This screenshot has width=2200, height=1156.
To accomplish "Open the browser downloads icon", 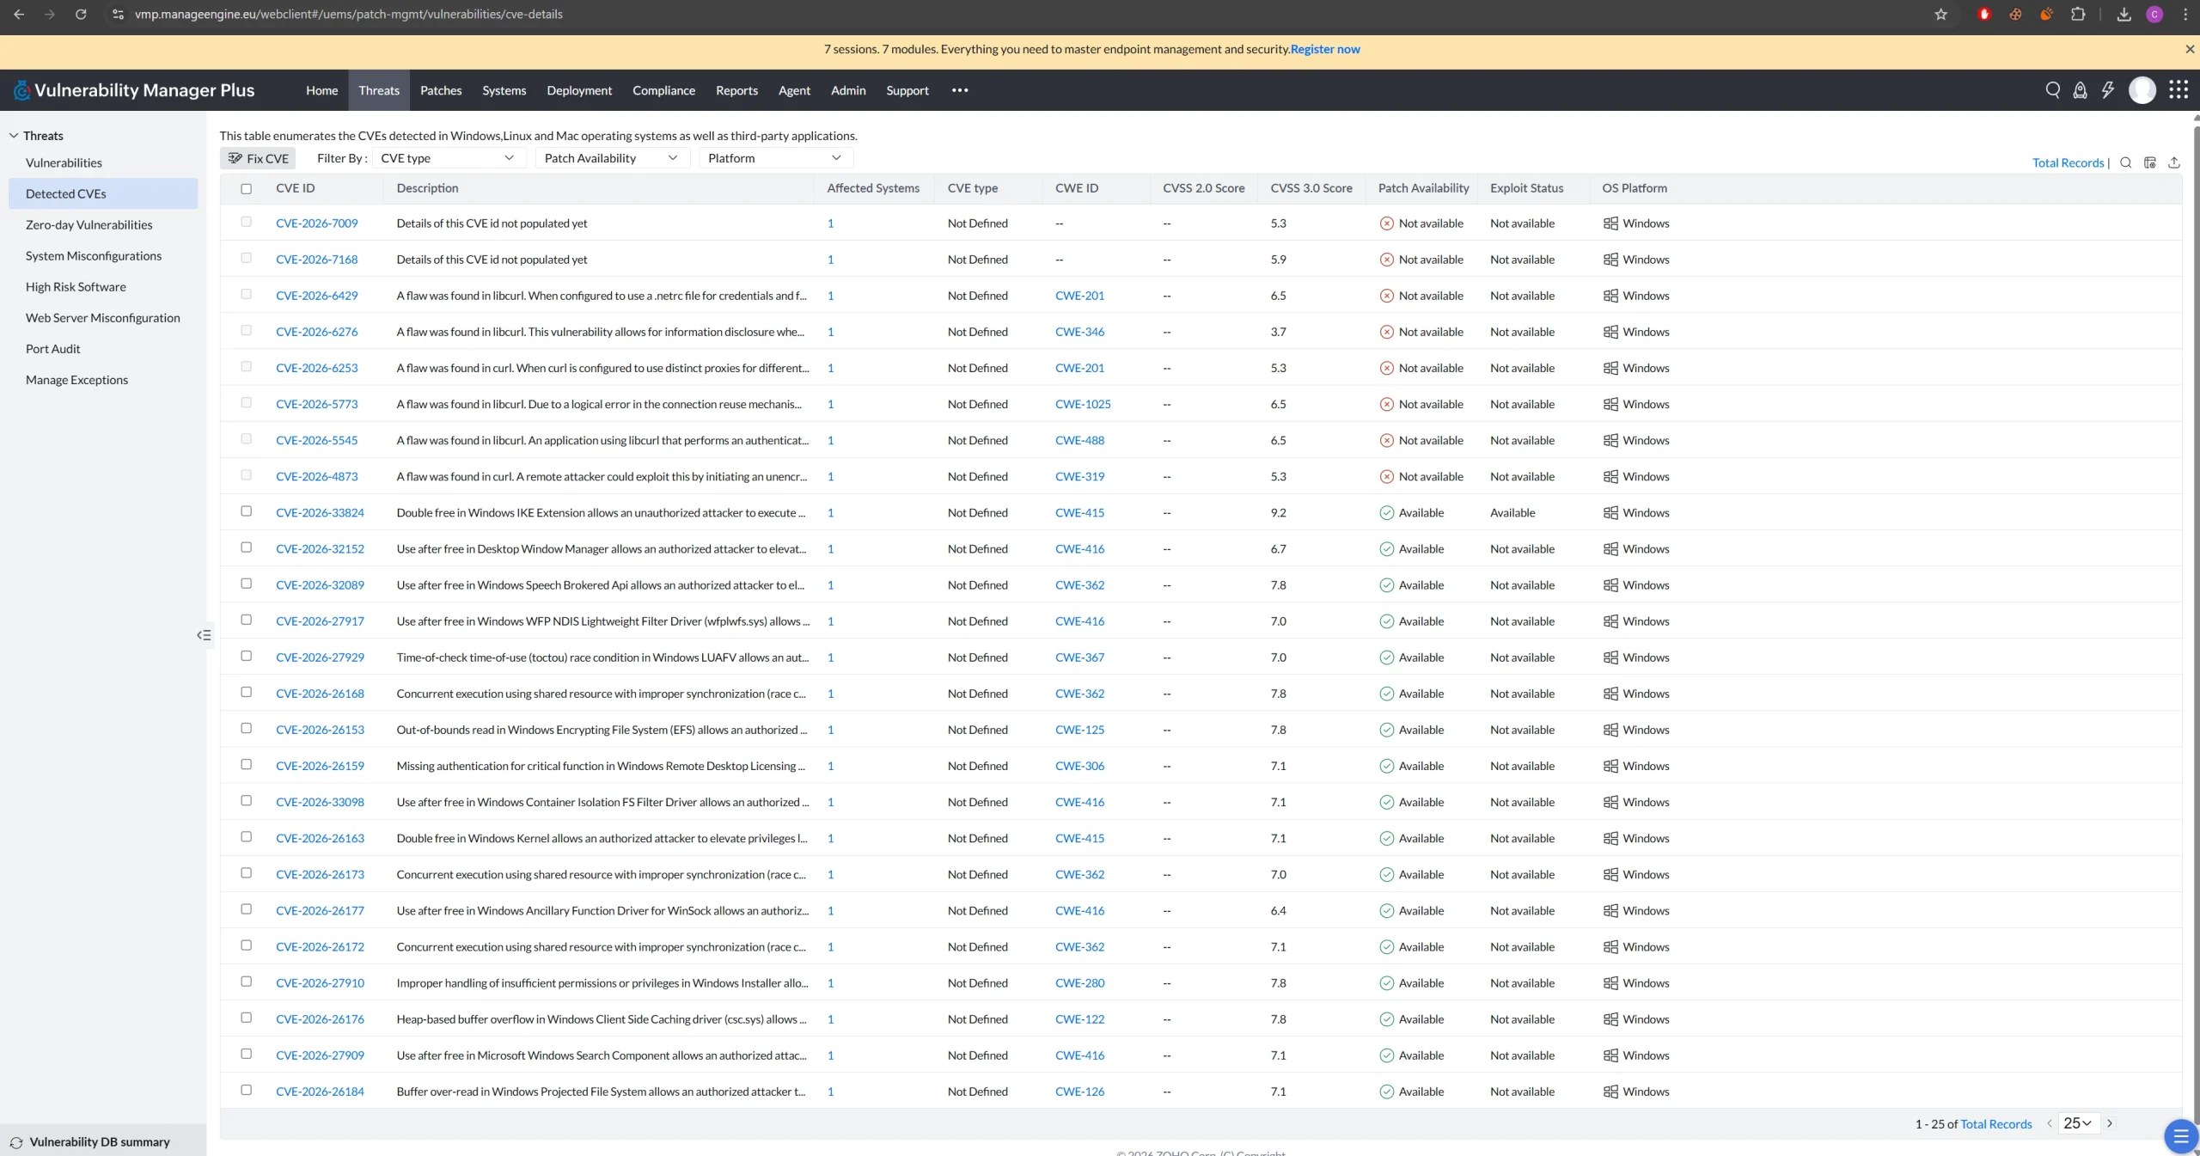I will pos(2124,15).
